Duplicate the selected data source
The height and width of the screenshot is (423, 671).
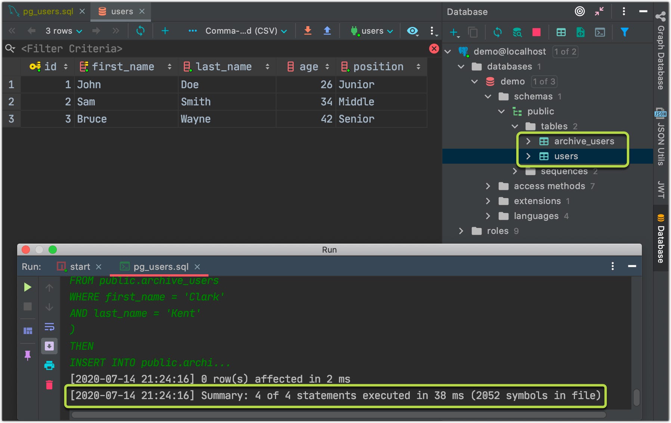473,33
